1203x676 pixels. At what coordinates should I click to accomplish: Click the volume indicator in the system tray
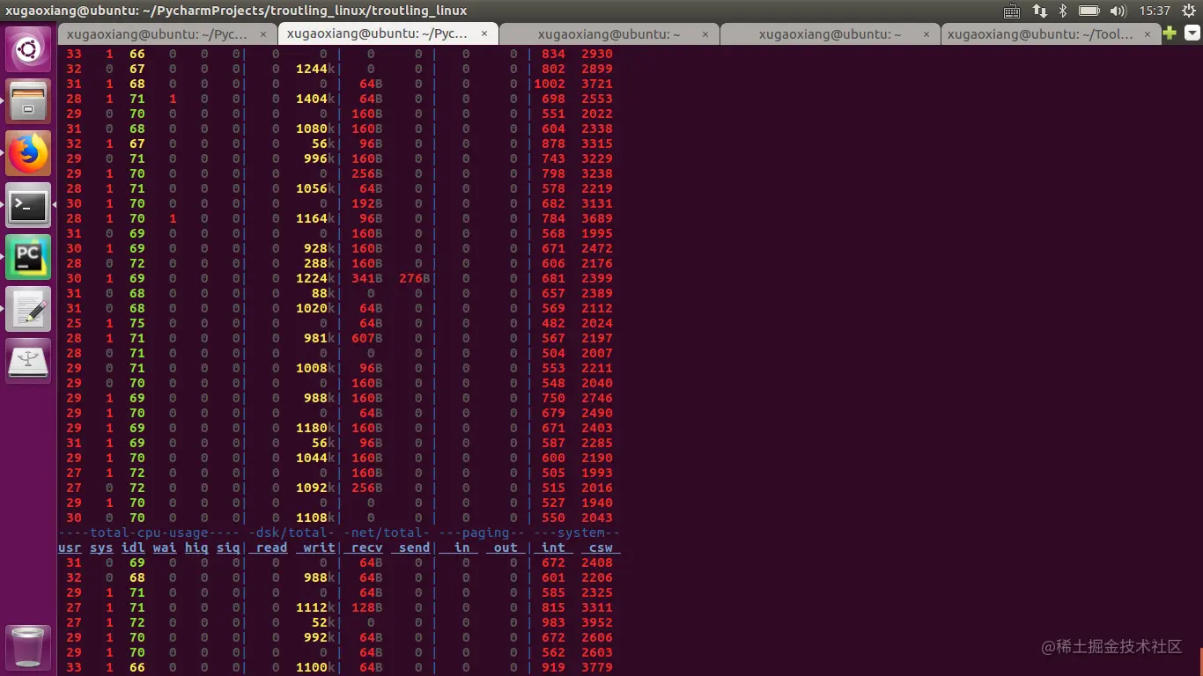(x=1118, y=11)
